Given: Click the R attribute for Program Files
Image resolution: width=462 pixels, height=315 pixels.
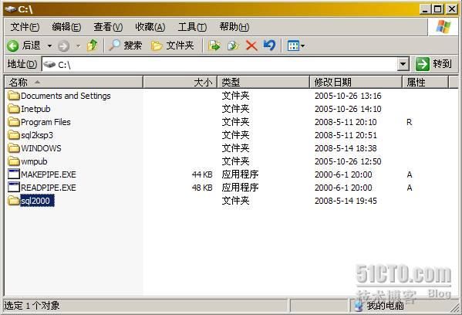Looking at the screenshot, I should [x=410, y=122].
